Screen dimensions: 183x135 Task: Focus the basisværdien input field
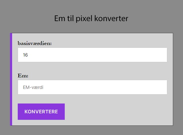[x=92, y=55]
